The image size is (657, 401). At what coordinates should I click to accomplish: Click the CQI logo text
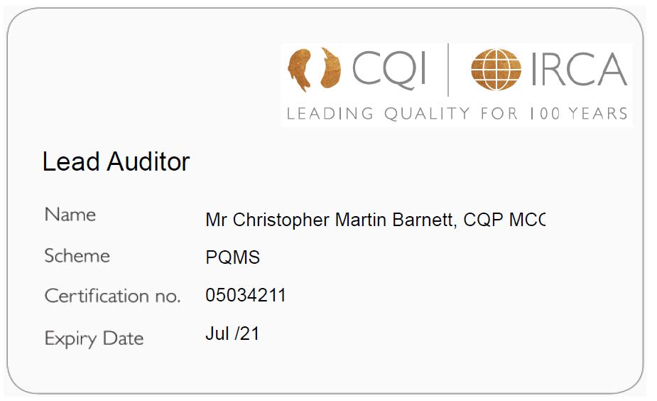[x=389, y=70]
